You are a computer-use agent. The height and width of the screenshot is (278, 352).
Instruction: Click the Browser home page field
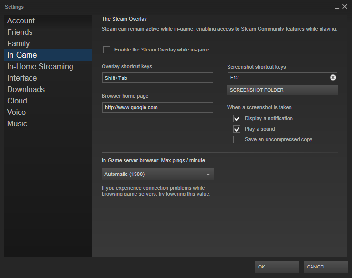[x=157, y=107]
